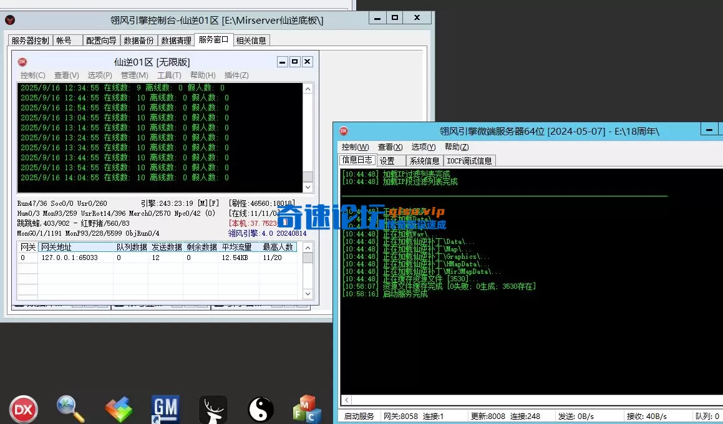Screen dimensions: 723x424
Task: Select the 系统信息 tab in 微端服务器
Action: click(x=424, y=161)
